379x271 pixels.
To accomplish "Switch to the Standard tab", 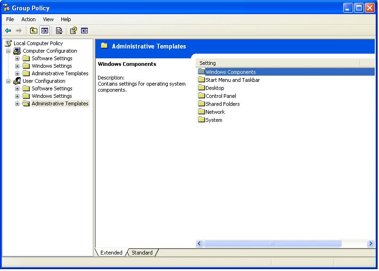I will tap(142, 253).
